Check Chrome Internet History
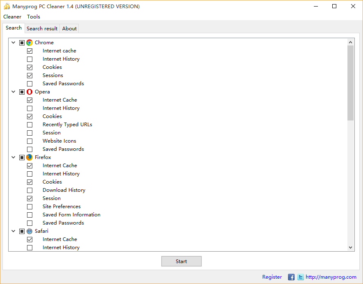363x284 pixels. pyautogui.click(x=29, y=59)
